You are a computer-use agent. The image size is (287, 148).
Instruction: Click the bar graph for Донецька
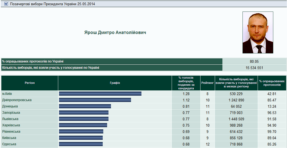(85, 106)
